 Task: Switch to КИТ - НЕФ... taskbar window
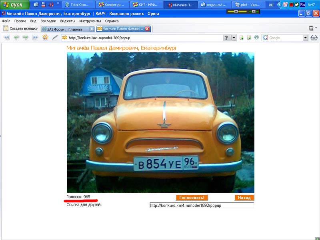(146, 5)
